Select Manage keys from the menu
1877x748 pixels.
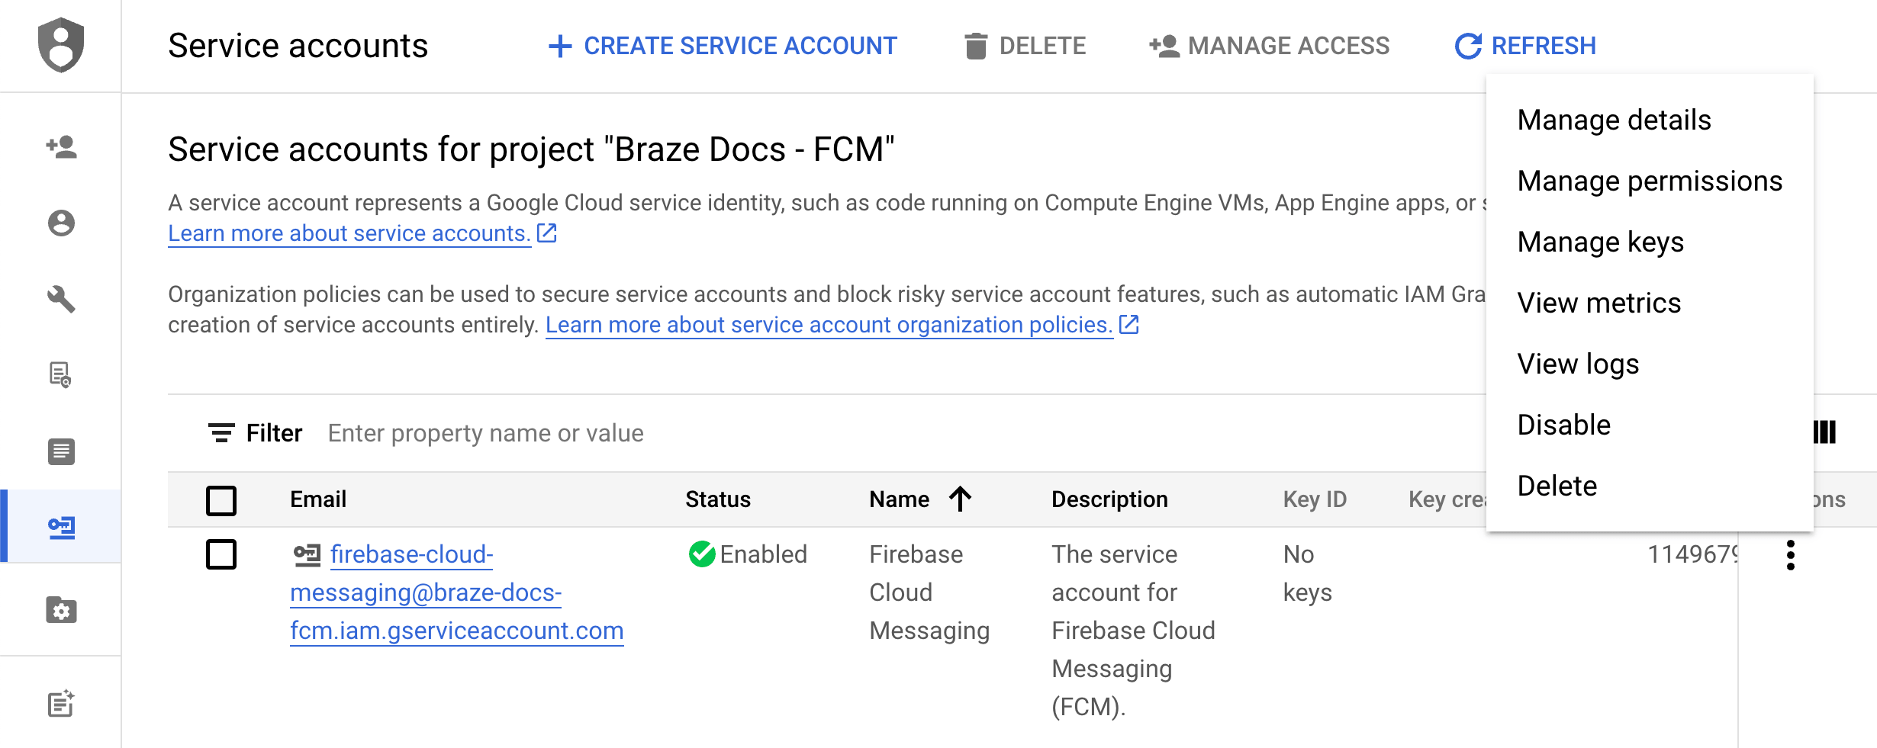tap(1600, 242)
